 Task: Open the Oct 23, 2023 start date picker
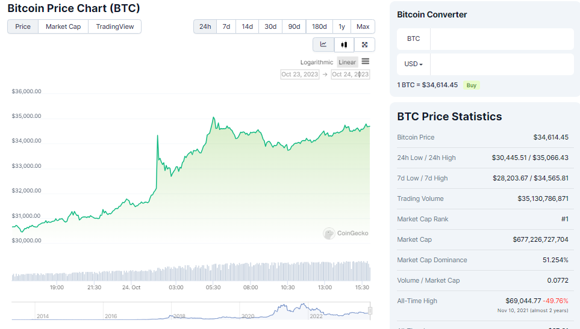point(300,75)
